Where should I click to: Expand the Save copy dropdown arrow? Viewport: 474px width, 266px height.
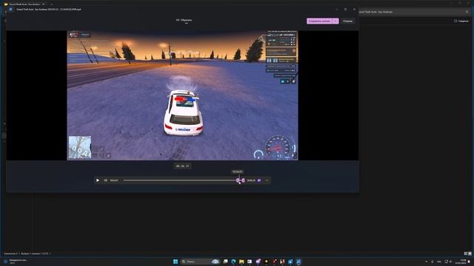(336, 21)
